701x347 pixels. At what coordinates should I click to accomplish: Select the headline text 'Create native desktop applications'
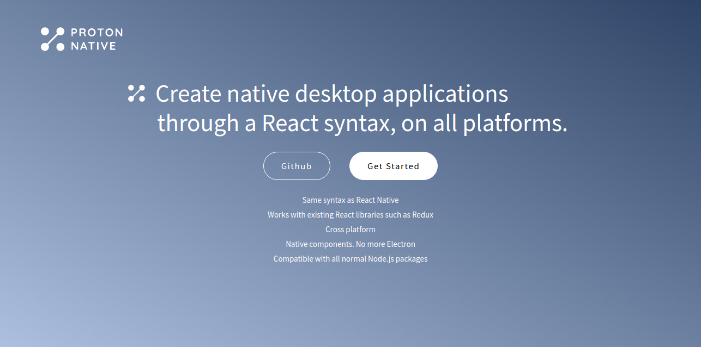(332, 94)
